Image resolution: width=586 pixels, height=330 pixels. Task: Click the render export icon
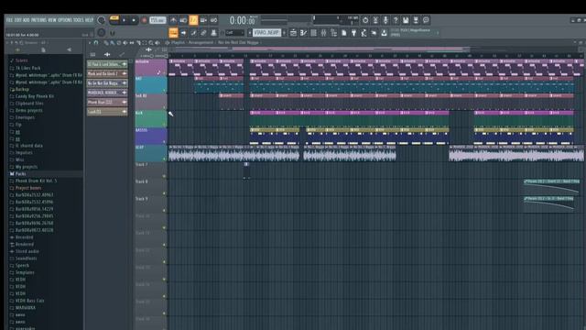[x=416, y=20]
